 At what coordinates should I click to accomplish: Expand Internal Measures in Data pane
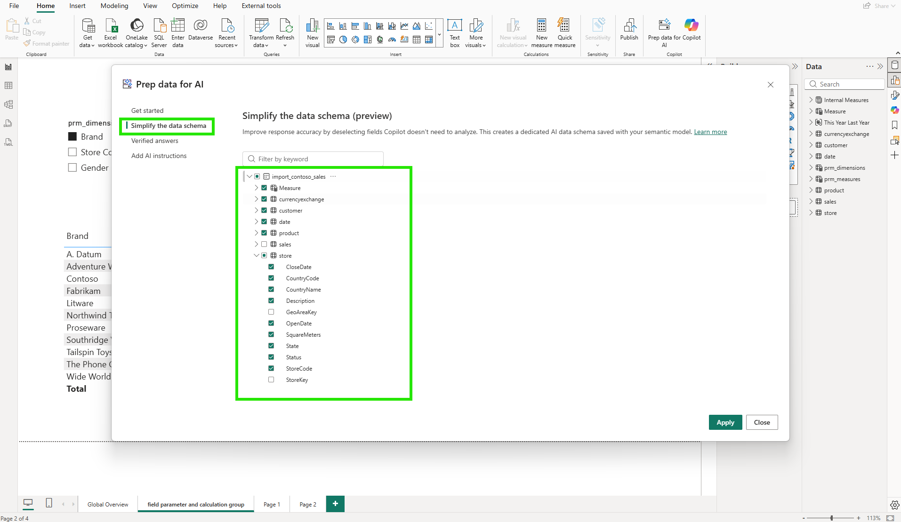coord(811,100)
